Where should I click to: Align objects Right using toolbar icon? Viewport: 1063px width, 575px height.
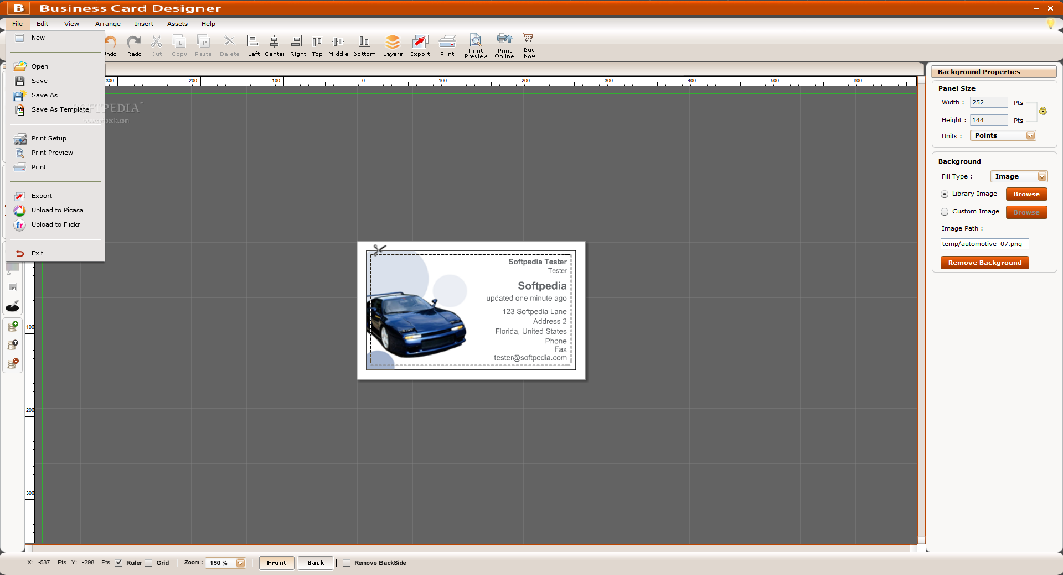[298, 46]
